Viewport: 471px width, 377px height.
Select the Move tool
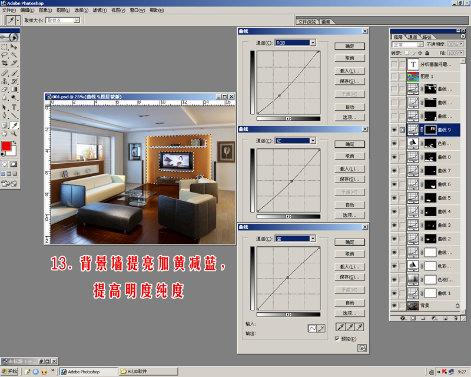(x=14, y=47)
